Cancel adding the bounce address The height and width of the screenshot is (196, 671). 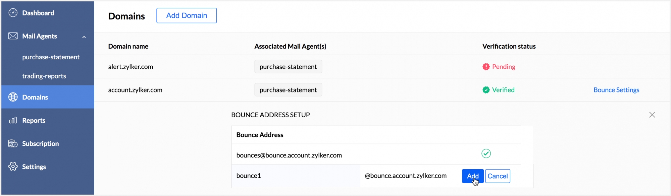pos(498,176)
